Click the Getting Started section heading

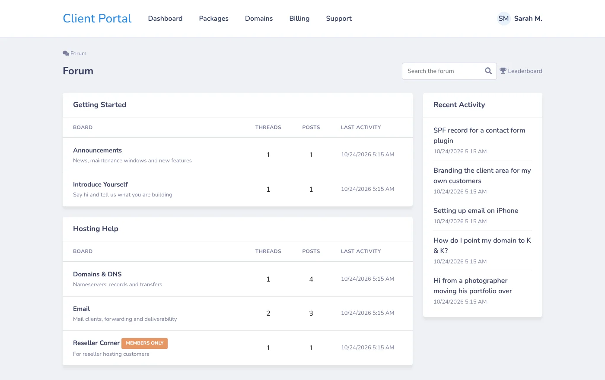(99, 105)
